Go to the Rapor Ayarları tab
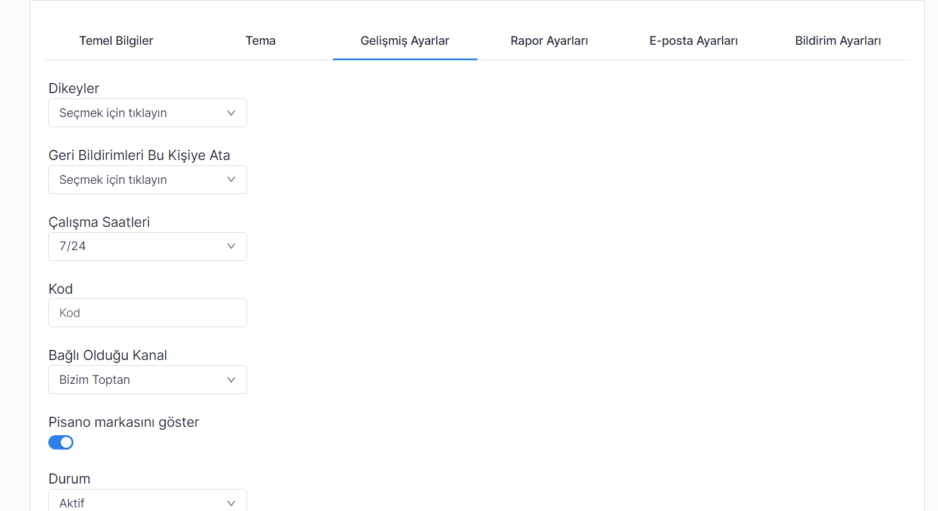This screenshot has height=511, width=938. coord(549,41)
